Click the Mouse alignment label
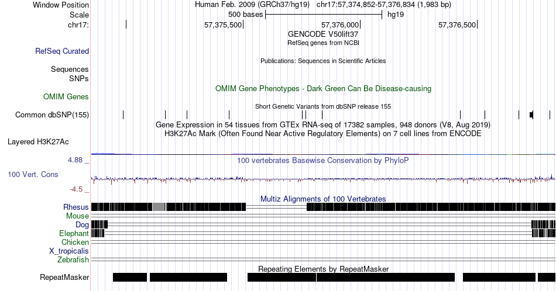 pyautogui.click(x=77, y=216)
